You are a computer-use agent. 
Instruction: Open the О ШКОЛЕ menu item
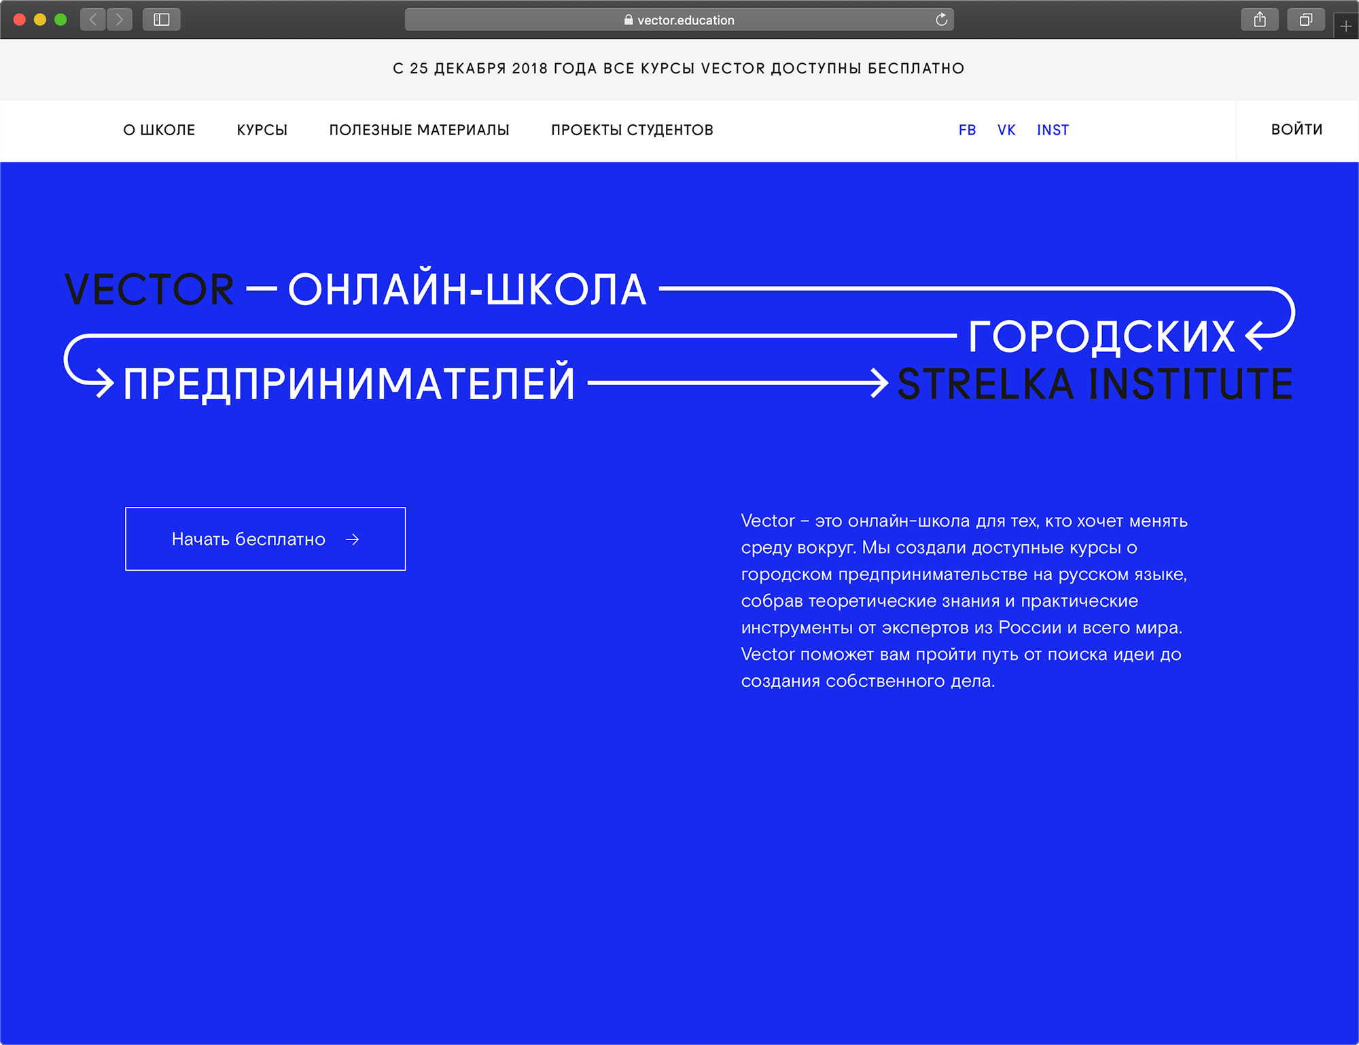pos(159,130)
